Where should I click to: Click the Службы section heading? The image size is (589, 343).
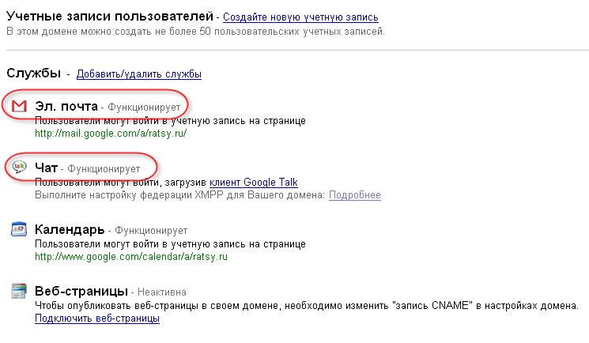(34, 73)
